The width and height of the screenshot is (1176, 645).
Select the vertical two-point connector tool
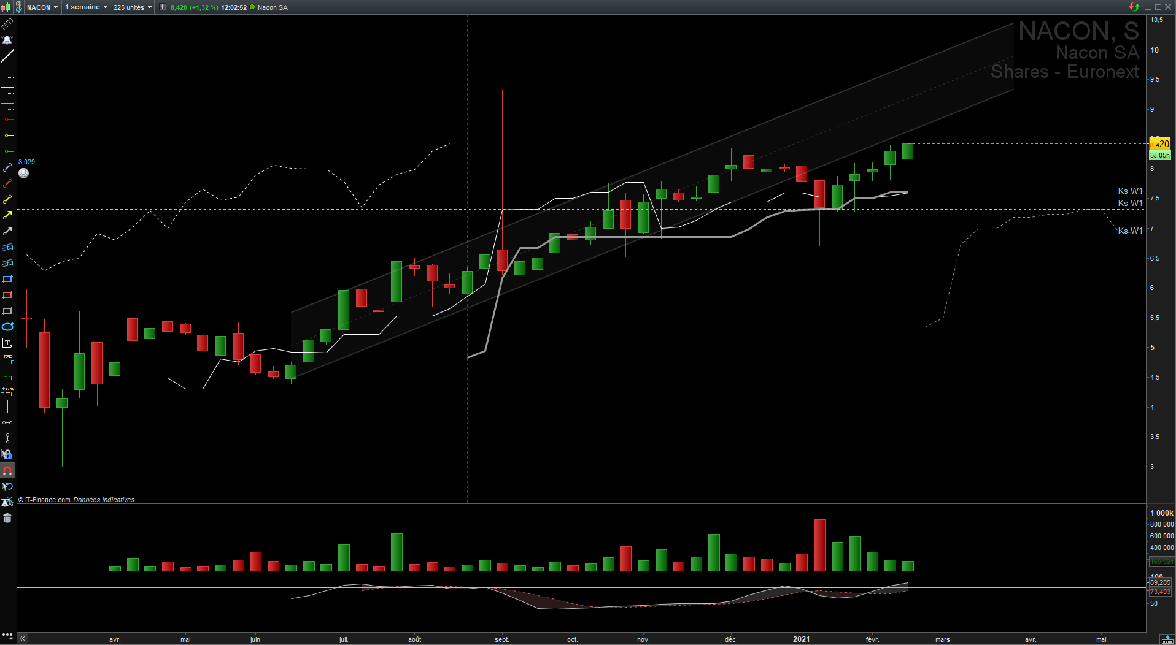7,438
